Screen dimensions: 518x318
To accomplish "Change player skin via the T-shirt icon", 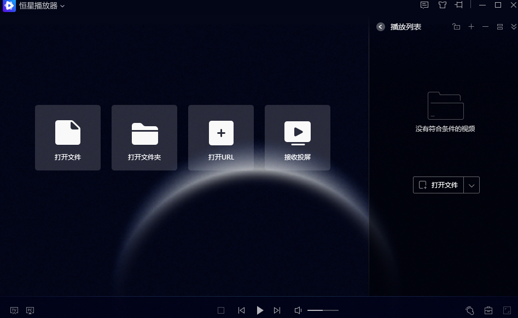I will pos(441,5).
